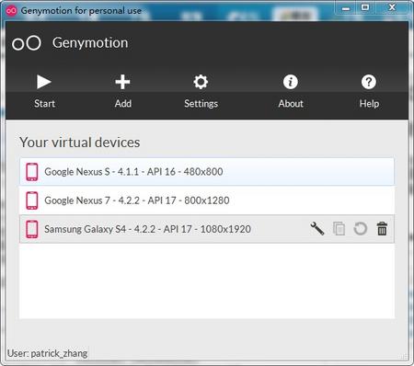Delete Samsung Galaxy S4 with the trash icon
The image size is (414, 366).
point(382,229)
